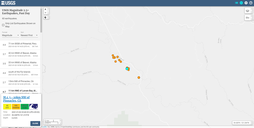Zoom in the map with plus button
Image resolution: width=254 pixels, height=128 pixels.
[x=46, y=10]
